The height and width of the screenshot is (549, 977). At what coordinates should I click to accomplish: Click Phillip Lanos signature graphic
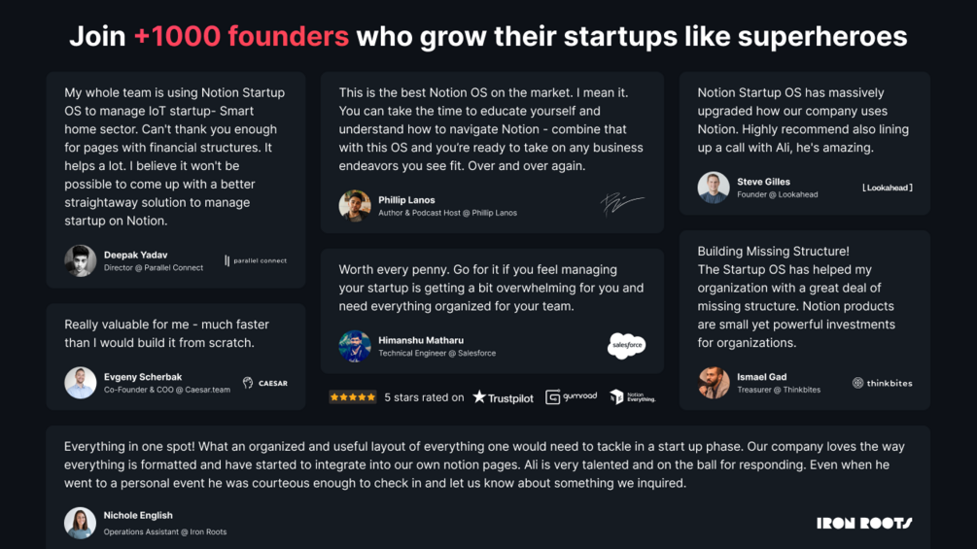622,203
